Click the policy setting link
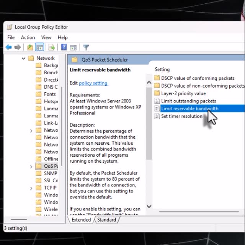The image size is (245, 245). [93, 83]
